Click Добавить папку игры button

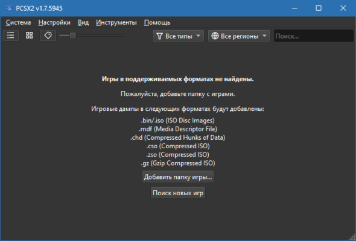point(178,177)
